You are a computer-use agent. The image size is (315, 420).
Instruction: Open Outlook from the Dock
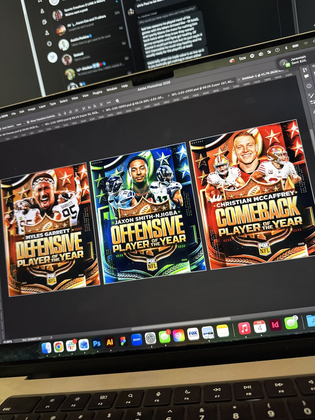point(84,345)
